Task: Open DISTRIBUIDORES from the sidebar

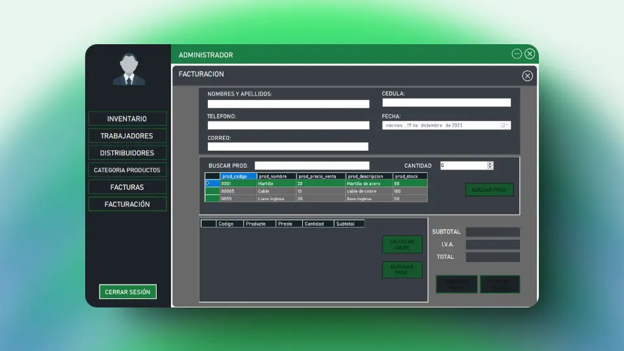Action: tap(127, 153)
